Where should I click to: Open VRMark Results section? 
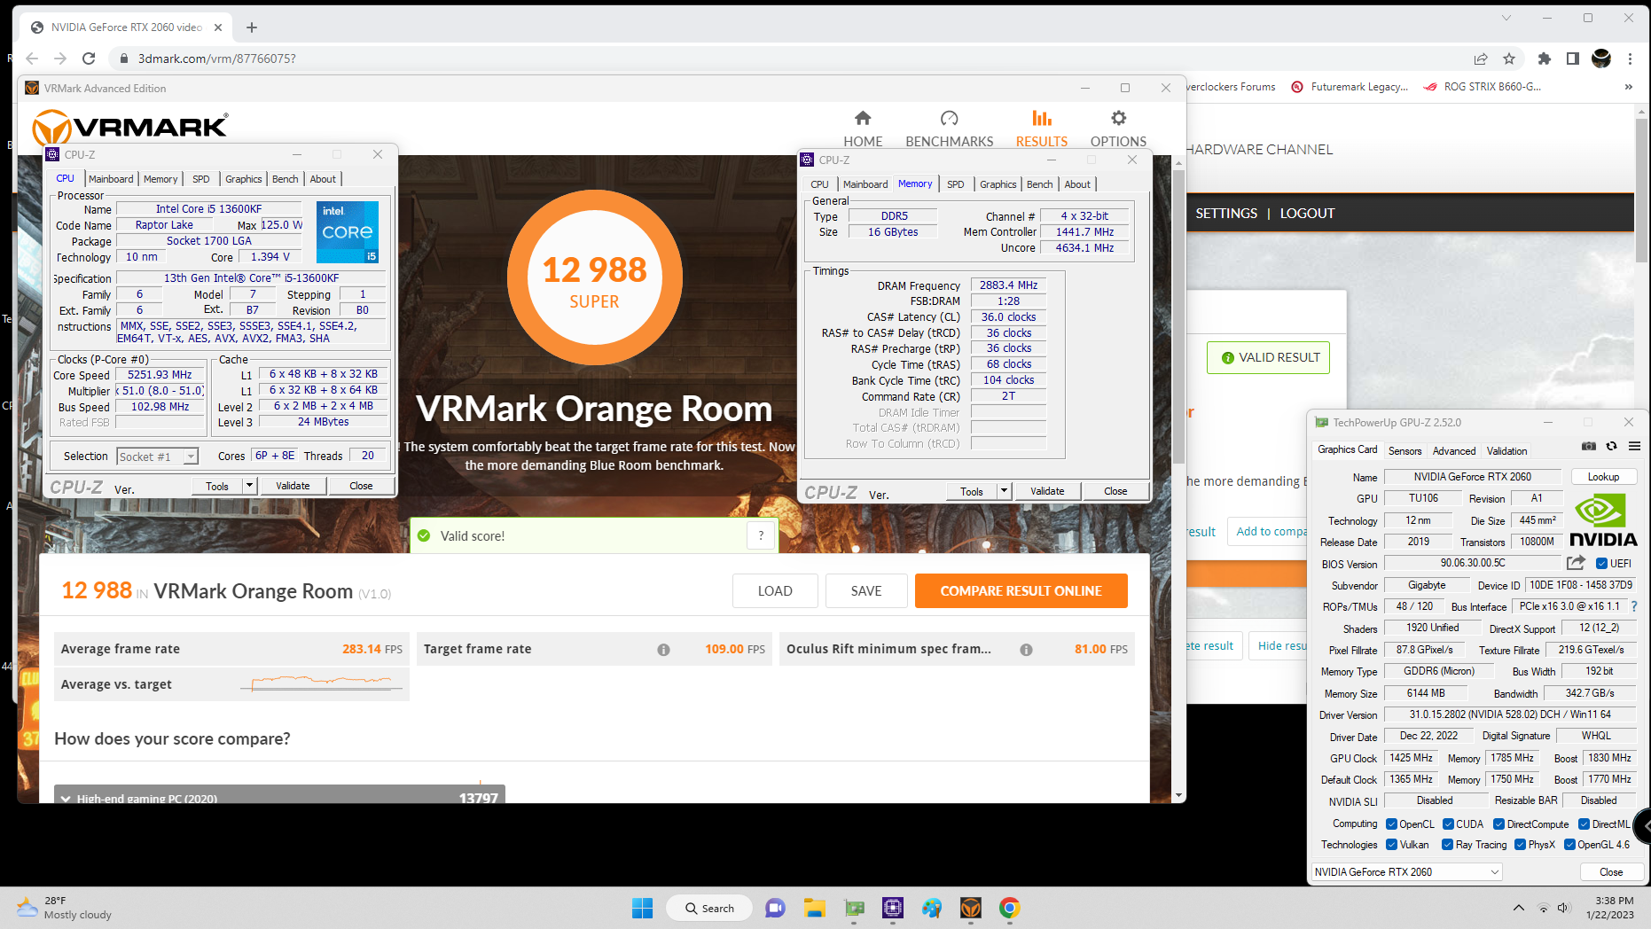tap(1042, 129)
